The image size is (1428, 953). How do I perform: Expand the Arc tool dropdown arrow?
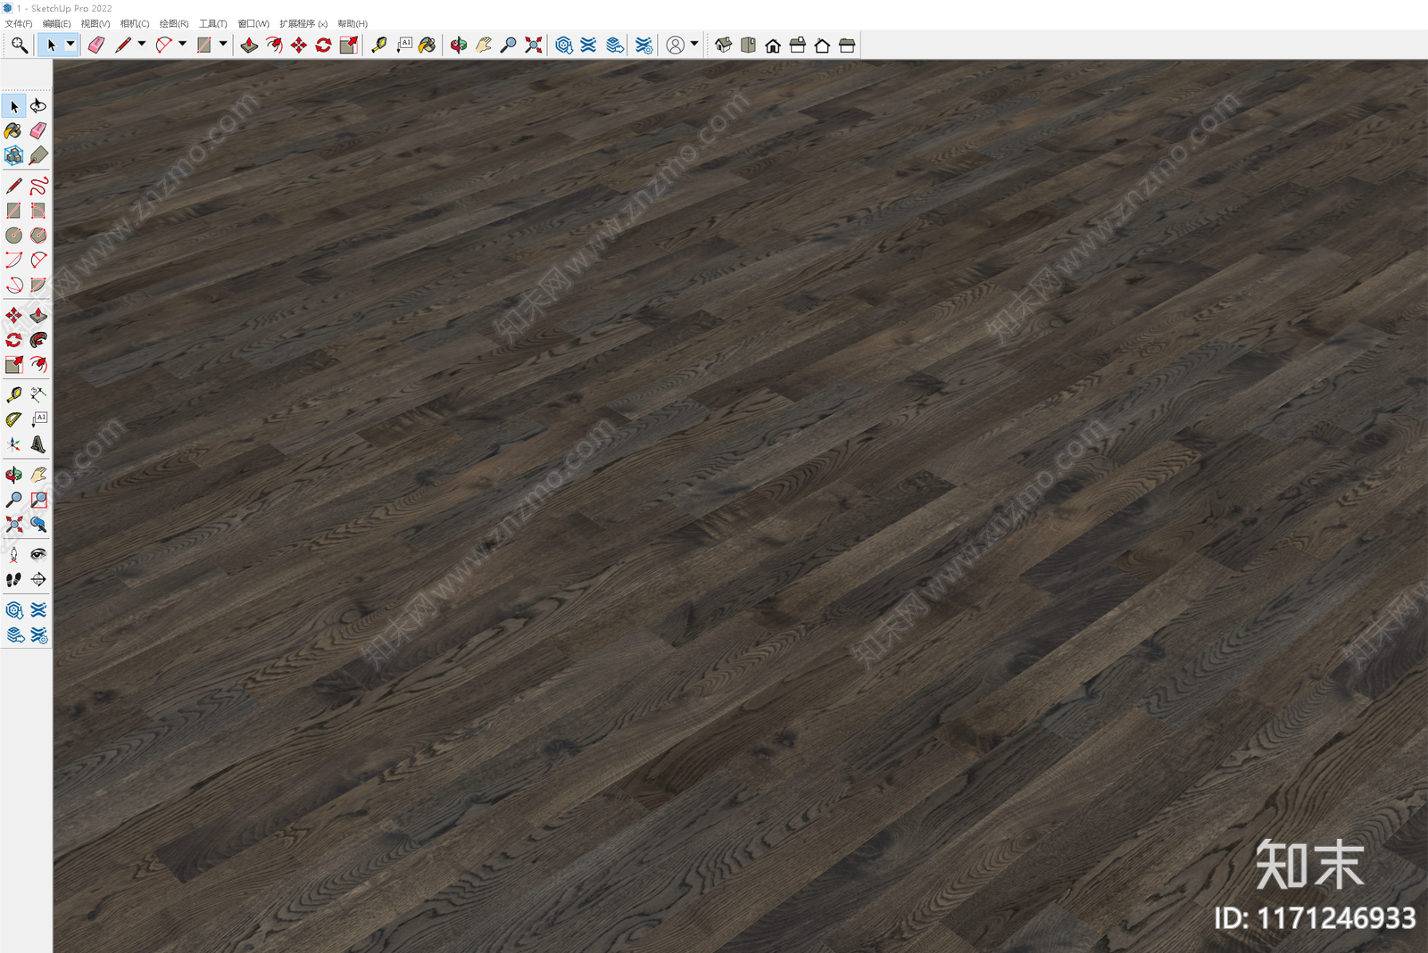point(183,44)
